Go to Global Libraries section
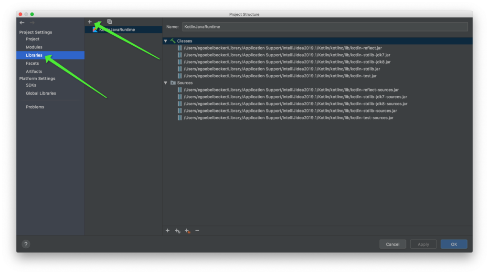The width and height of the screenshot is (489, 274). (x=41, y=93)
